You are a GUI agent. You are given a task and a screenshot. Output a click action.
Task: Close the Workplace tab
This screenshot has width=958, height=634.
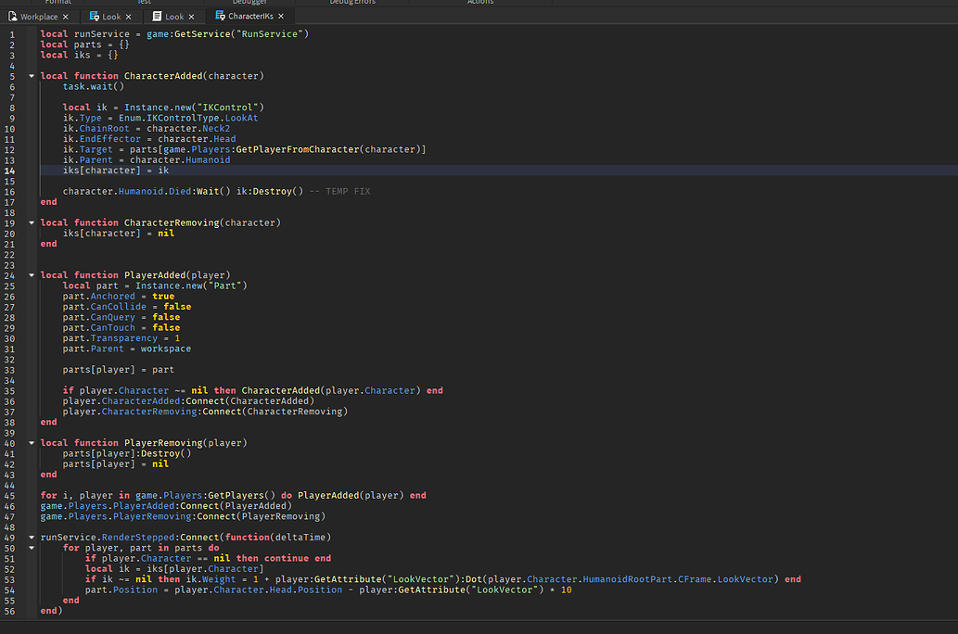(65, 16)
